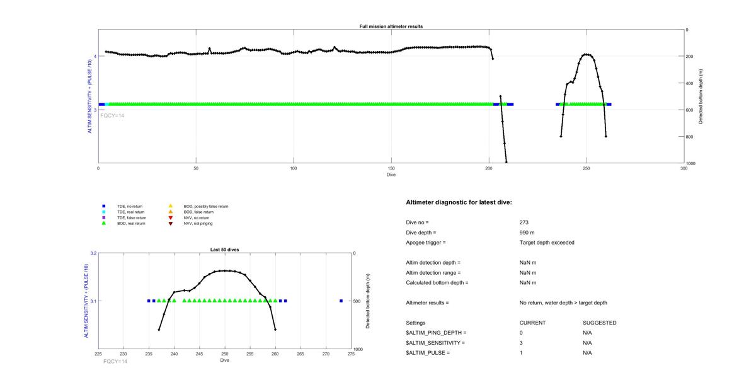Click the 'Target depth exceeded' value
The height and width of the screenshot is (392, 756).
coord(547,243)
